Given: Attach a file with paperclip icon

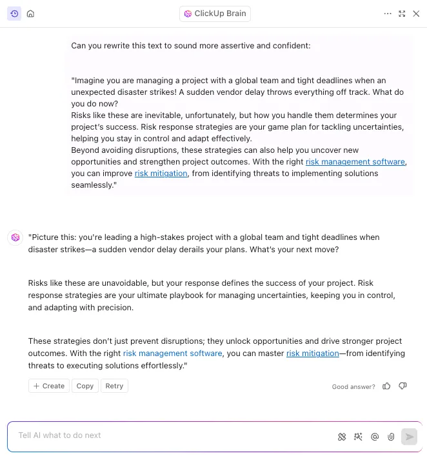Looking at the screenshot, I should click(391, 437).
